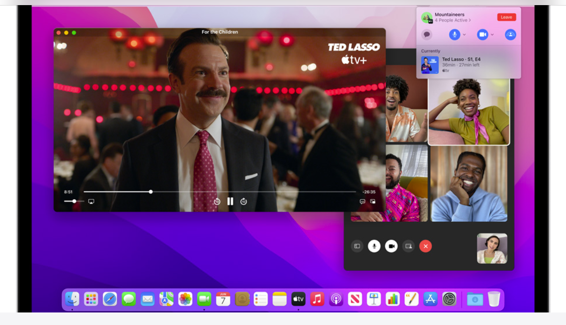Skip back 10 seconds in the video
This screenshot has width=566, height=325.
tap(217, 201)
